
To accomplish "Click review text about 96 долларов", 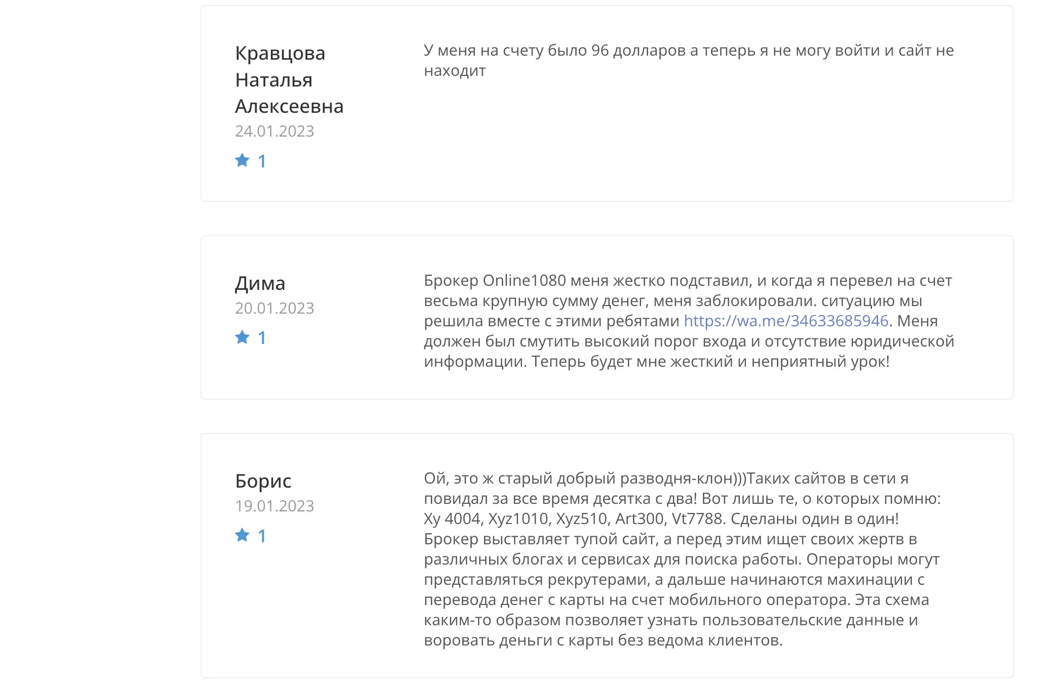I will [689, 60].
